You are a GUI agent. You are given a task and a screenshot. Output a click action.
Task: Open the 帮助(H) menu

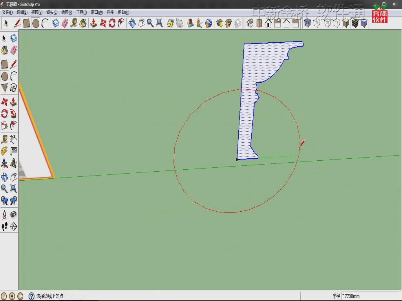click(124, 12)
